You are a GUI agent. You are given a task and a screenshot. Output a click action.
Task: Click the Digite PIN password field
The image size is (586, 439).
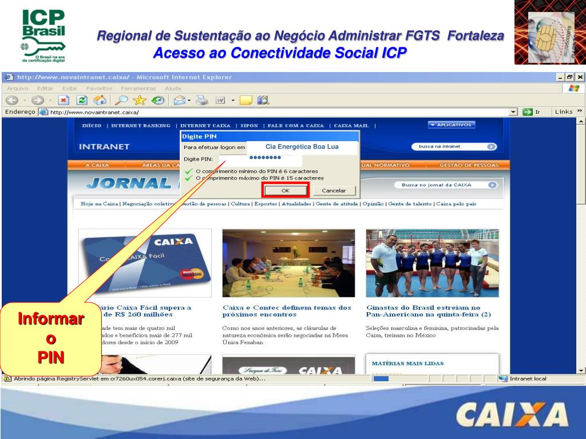pyautogui.click(x=260, y=159)
